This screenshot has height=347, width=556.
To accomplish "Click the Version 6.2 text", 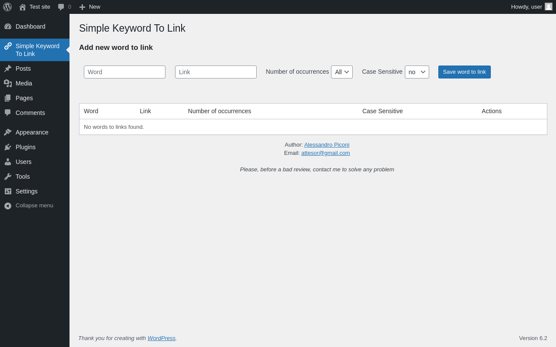I will [533, 338].
